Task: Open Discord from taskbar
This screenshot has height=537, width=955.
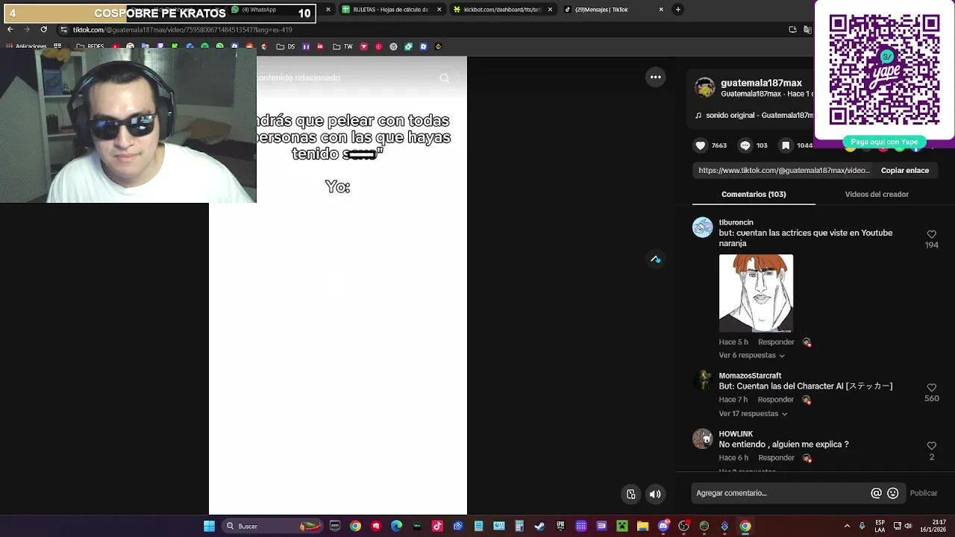Action: (663, 527)
